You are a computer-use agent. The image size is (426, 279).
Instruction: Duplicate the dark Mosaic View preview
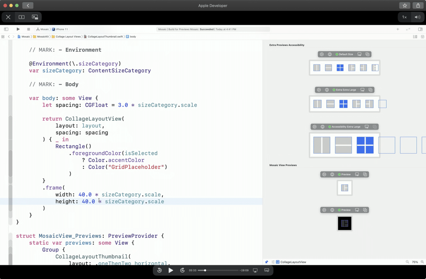coord(365,210)
